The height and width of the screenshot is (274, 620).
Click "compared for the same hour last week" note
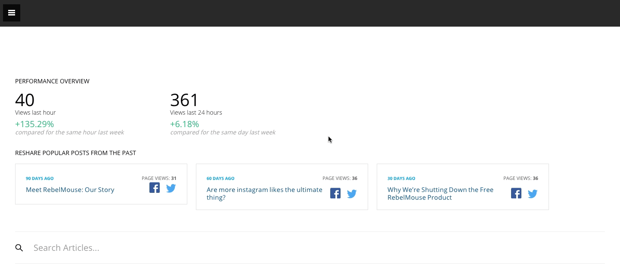point(69,132)
